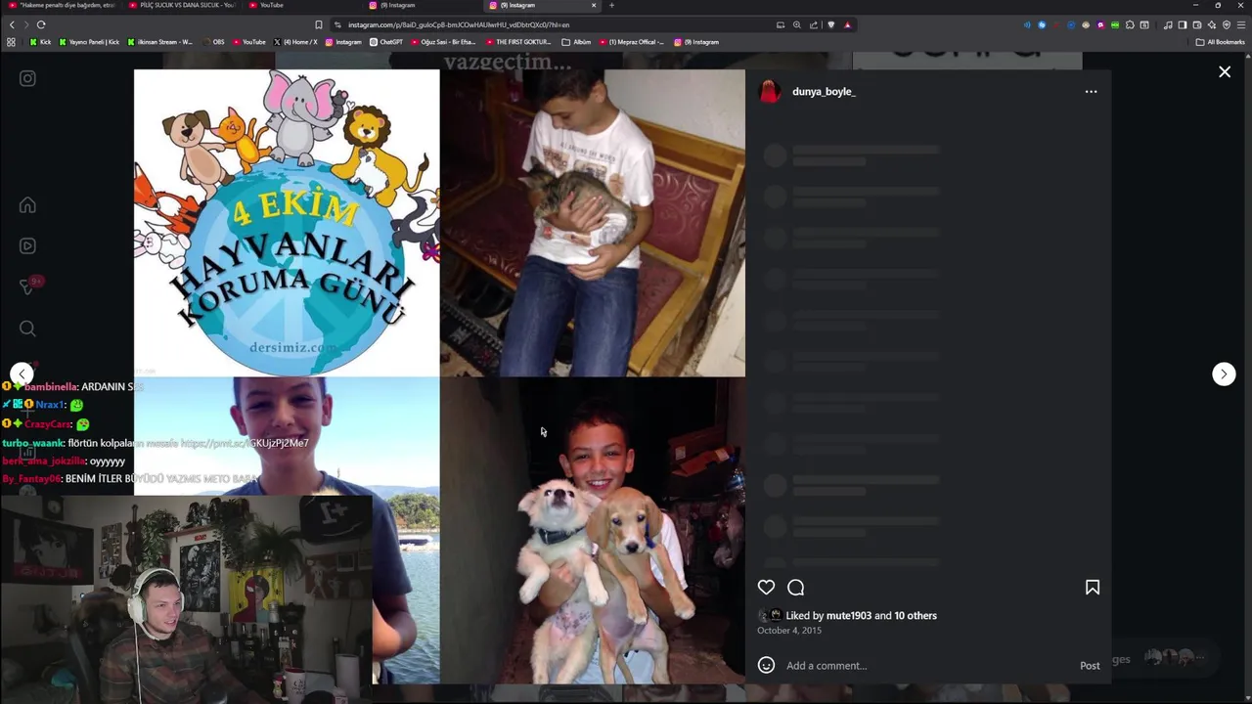Reload the Instagram page

(x=41, y=24)
